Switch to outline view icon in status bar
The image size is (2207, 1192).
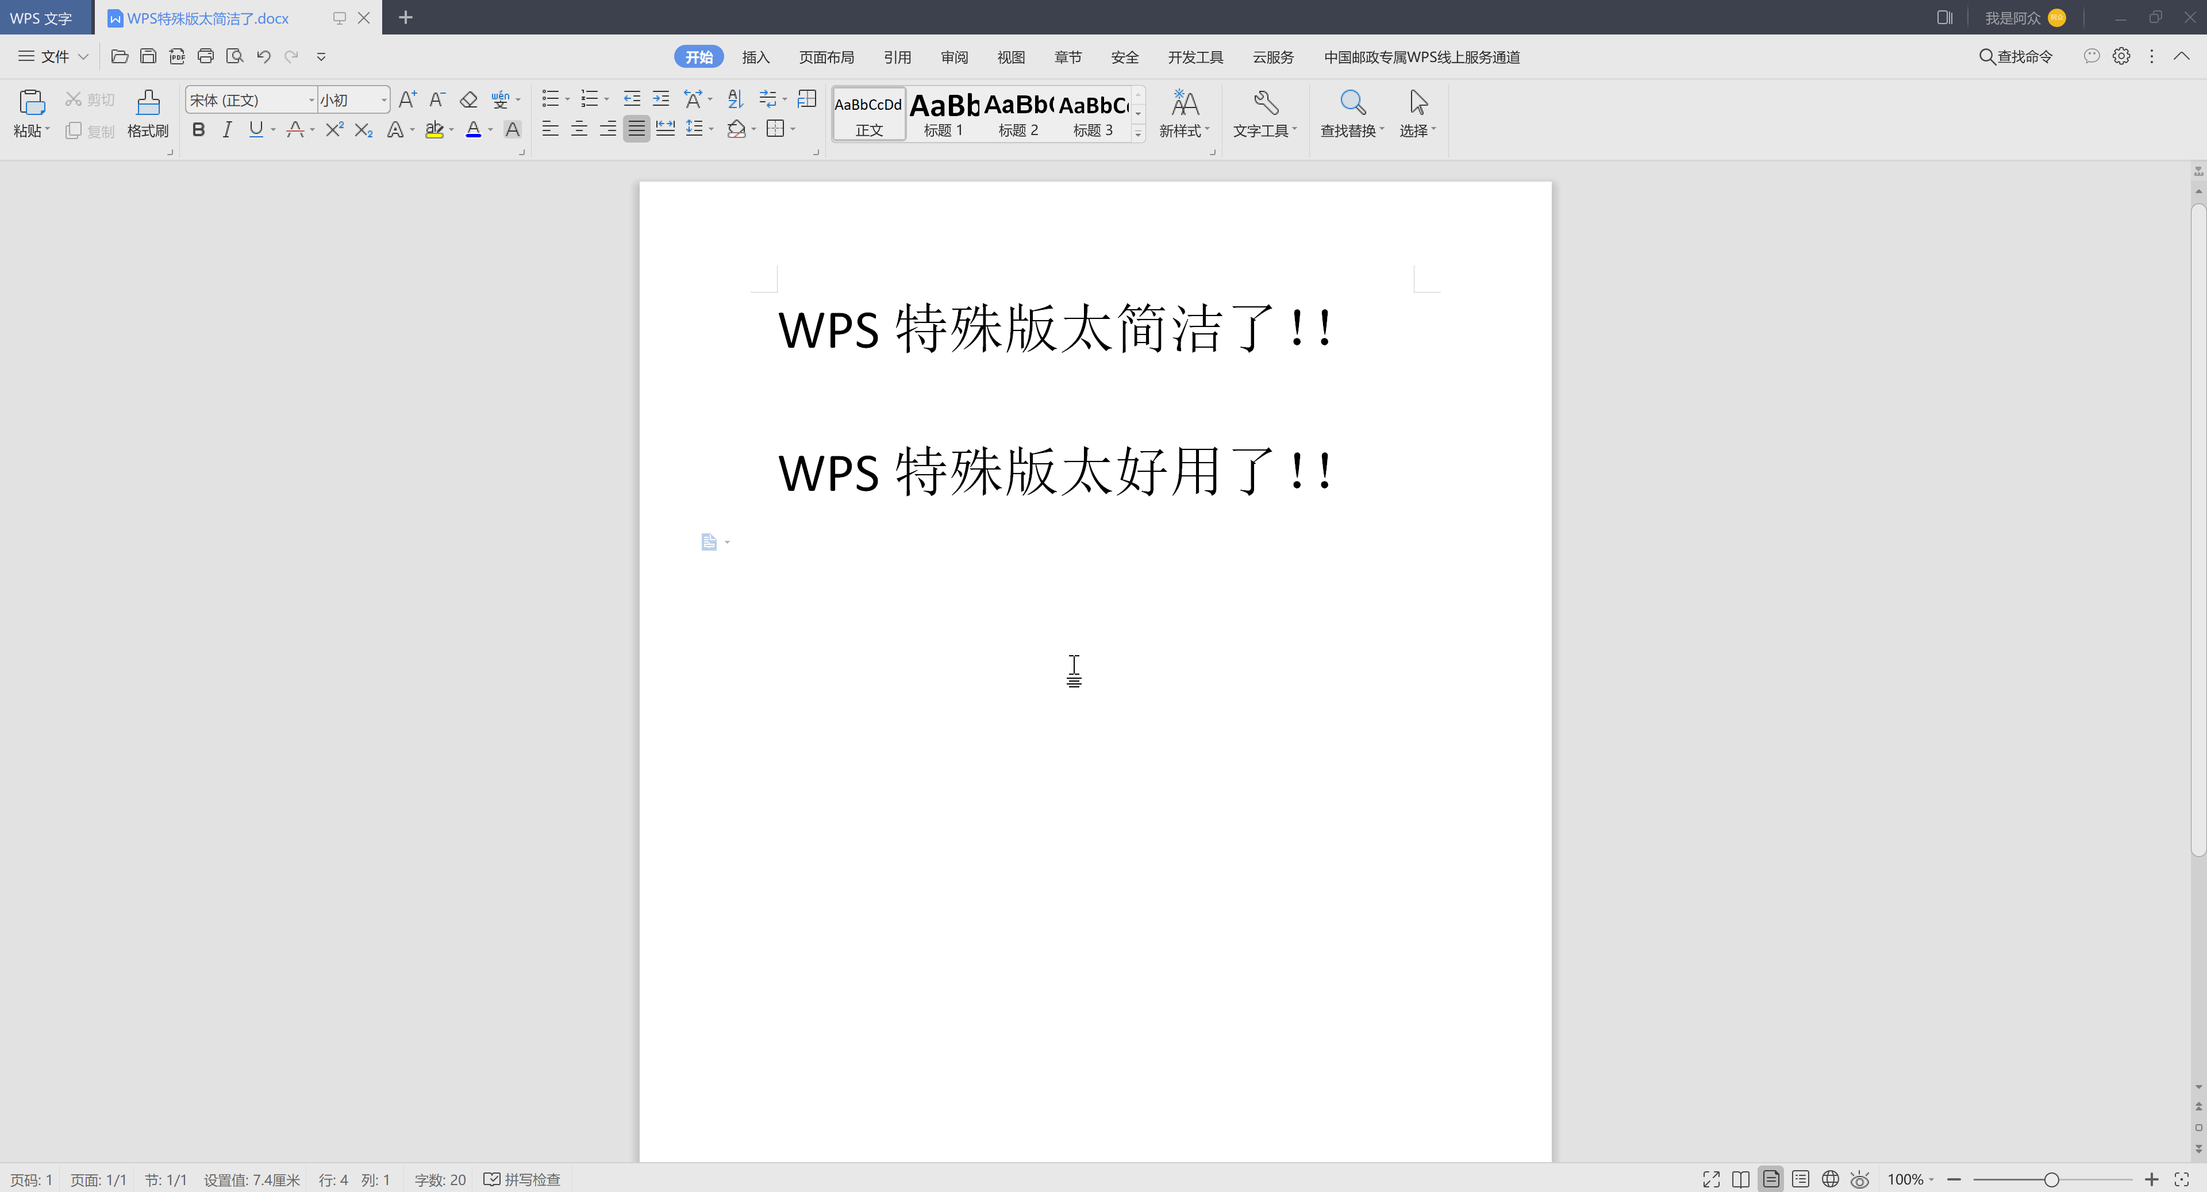click(1800, 1179)
